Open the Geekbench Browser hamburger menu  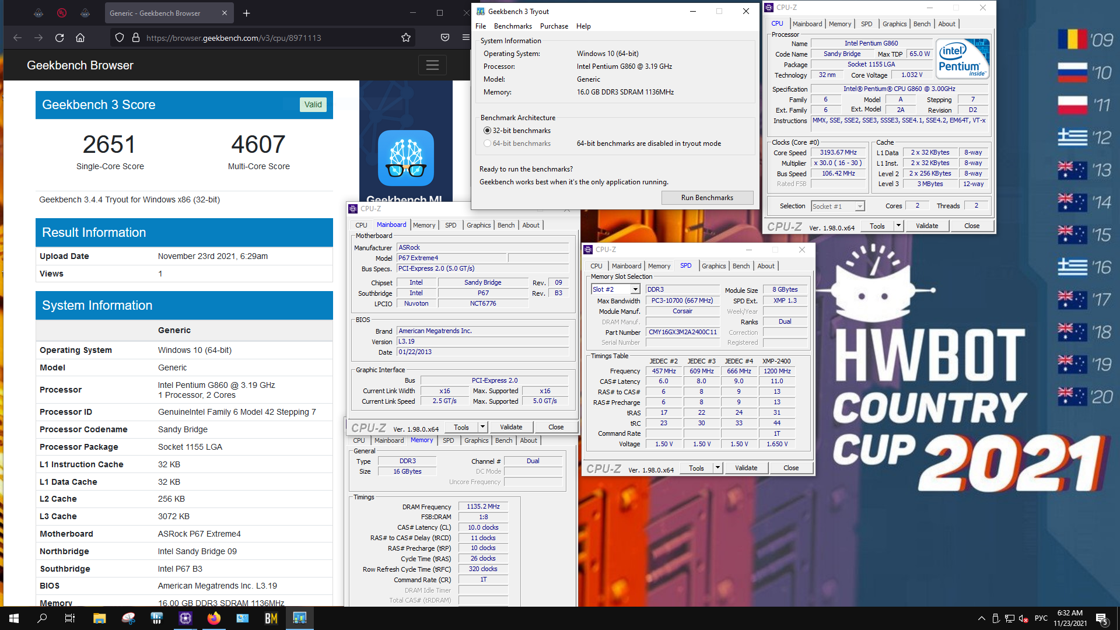coord(432,65)
